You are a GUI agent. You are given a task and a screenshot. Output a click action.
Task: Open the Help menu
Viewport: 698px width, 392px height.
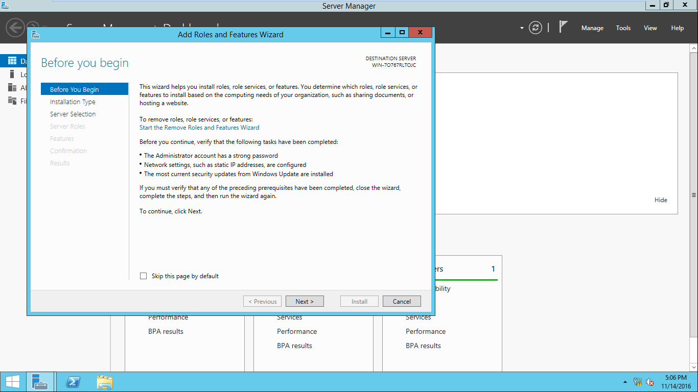[x=678, y=28]
